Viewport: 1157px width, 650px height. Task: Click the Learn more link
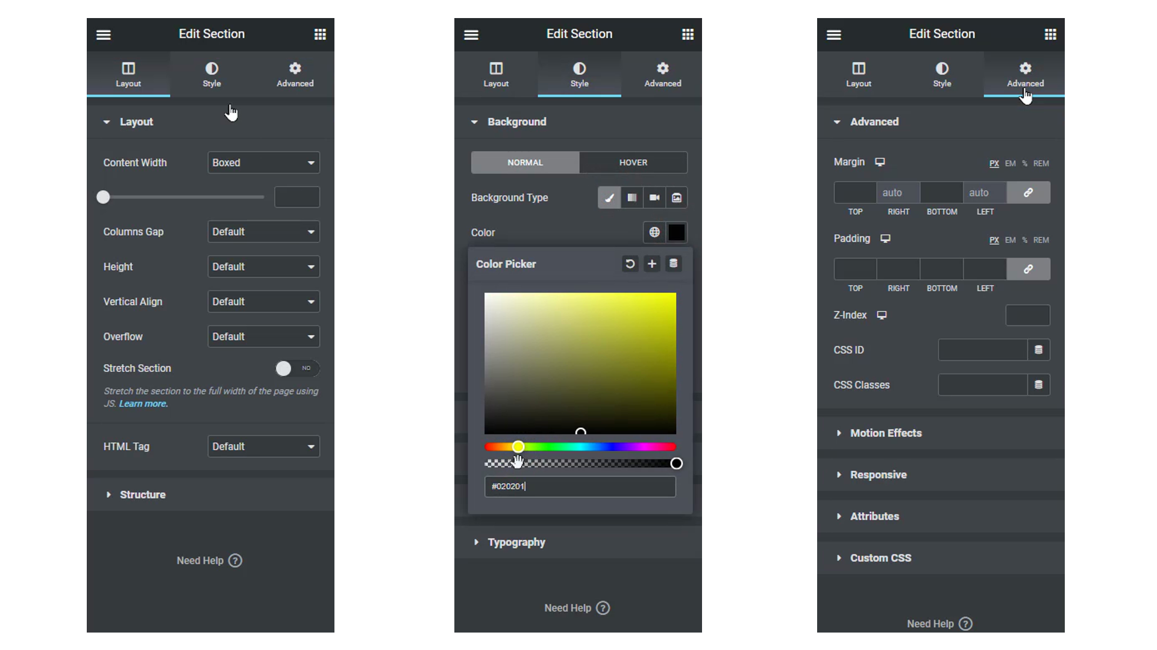[143, 404]
